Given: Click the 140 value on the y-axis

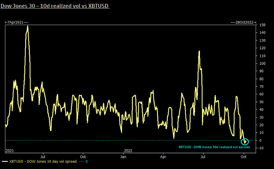Looking at the screenshot, I should [x=262, y=33].
